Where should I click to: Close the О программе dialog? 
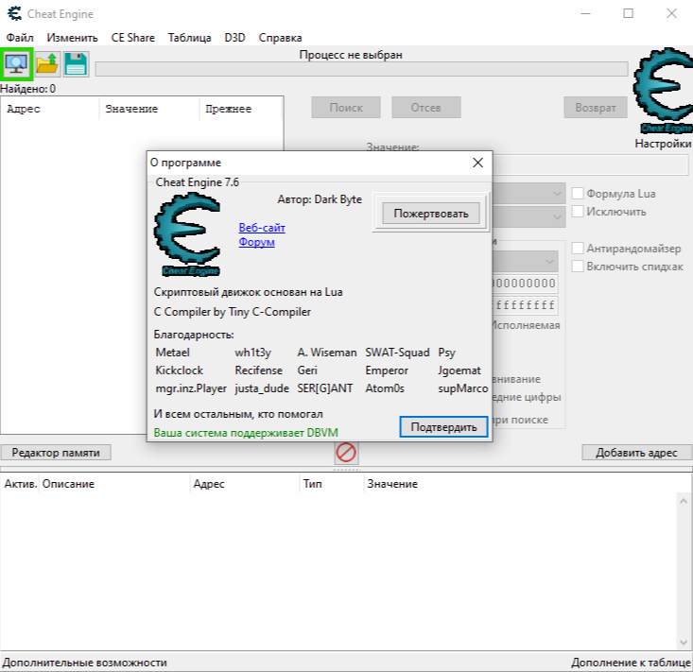[x=477, y=163]
